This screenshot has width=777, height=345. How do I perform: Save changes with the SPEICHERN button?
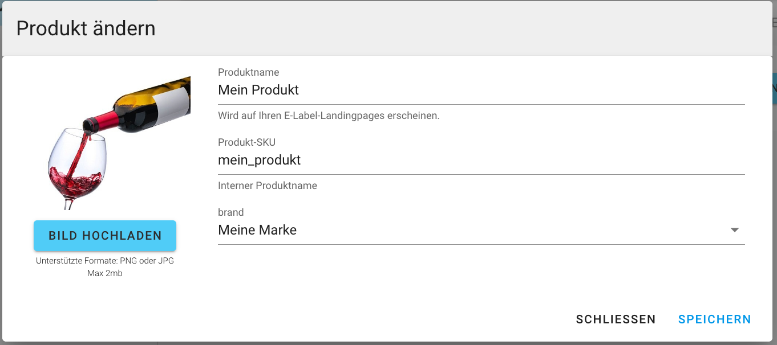point(714,319)
